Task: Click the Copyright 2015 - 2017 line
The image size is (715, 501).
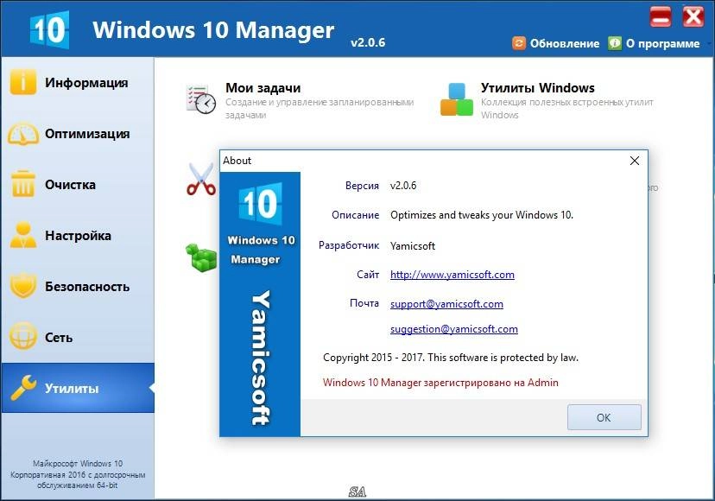Action: 451,358
